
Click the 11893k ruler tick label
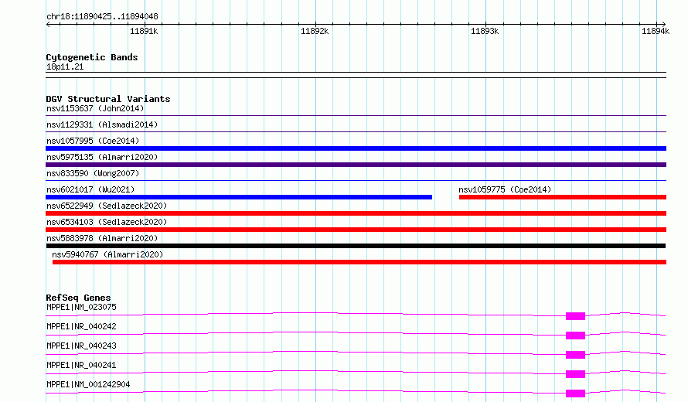click(485, 31)
